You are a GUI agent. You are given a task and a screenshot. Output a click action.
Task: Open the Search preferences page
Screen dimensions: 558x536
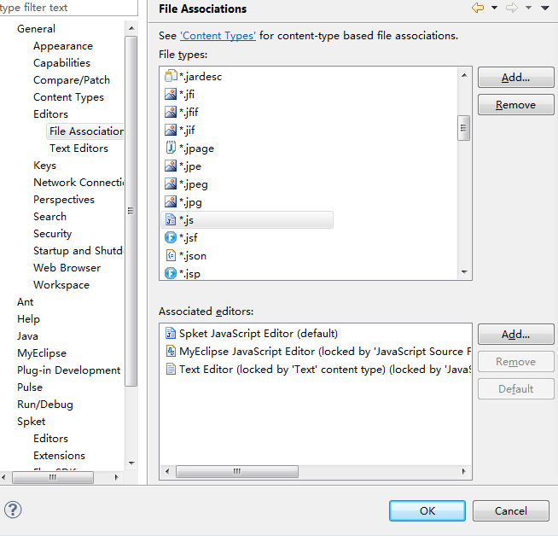[49, 217]
